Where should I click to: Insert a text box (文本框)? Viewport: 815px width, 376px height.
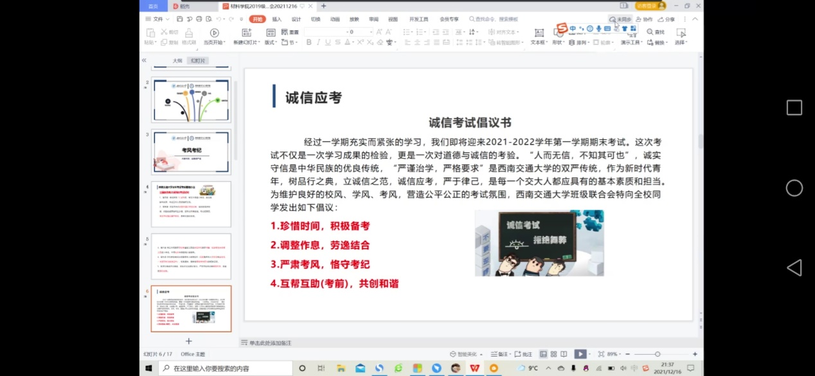[537, 33]
